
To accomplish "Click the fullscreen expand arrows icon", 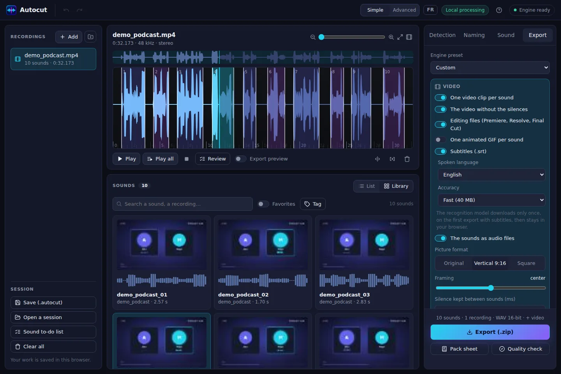I will [x=400, y=37].
